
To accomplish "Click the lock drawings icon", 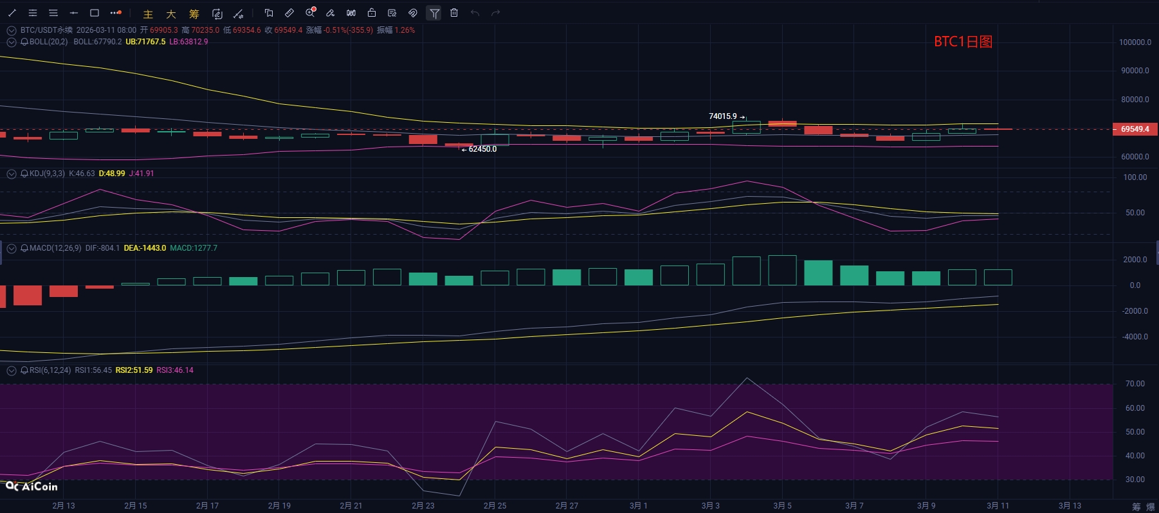I will point(372,13).
